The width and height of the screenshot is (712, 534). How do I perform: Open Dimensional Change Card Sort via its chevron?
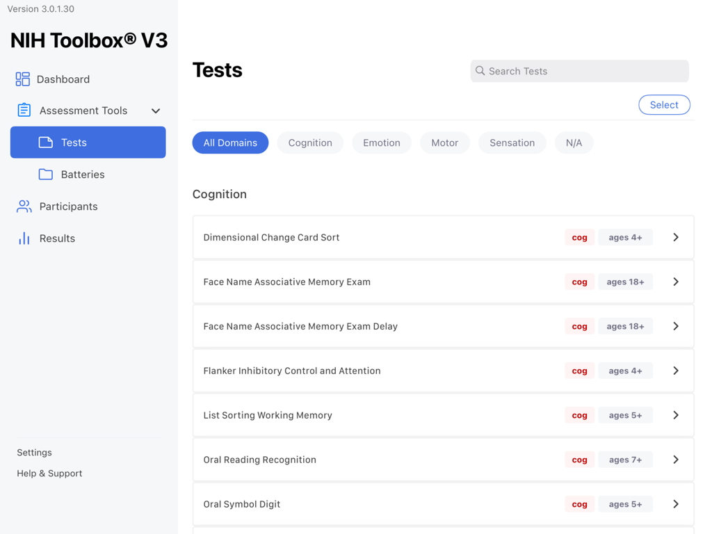coord(675,237)
